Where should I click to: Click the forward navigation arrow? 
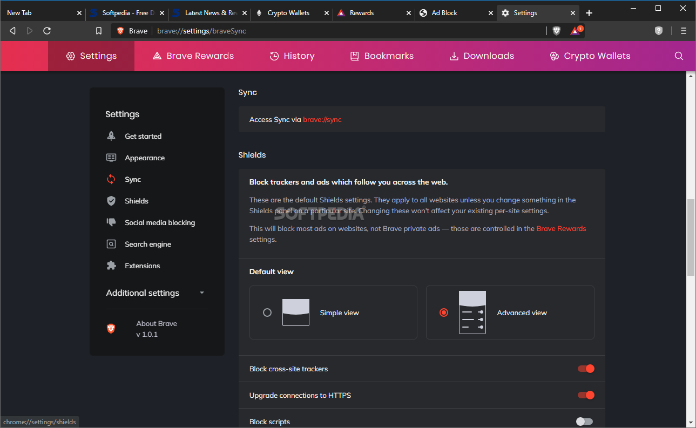point(30,31)
